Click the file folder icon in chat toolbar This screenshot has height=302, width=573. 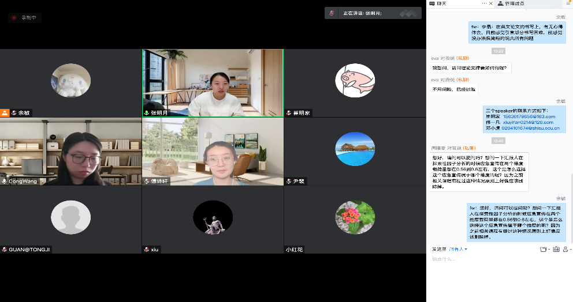[x=542, y=249]
